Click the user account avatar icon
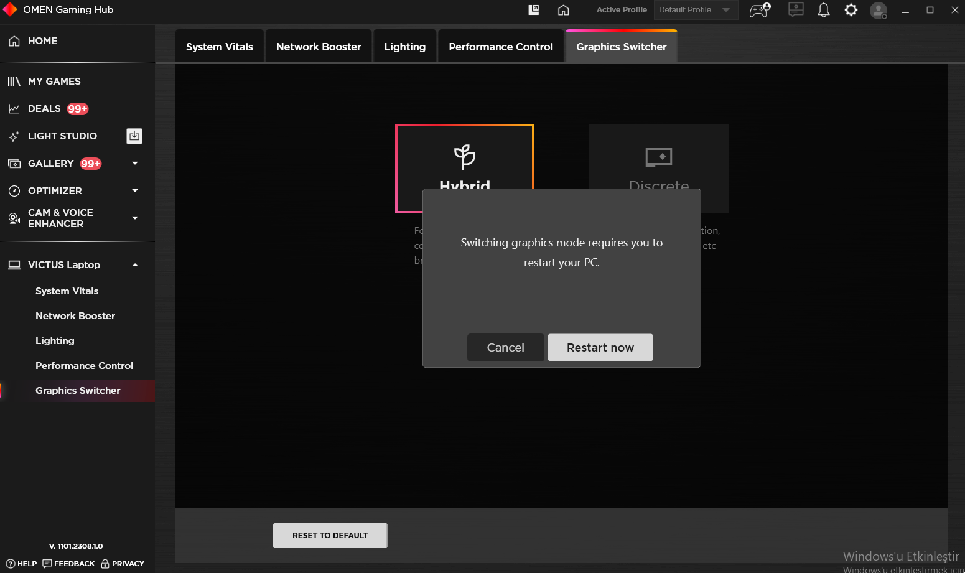This screenshot has width=965, height=573. tap(879, 10)
